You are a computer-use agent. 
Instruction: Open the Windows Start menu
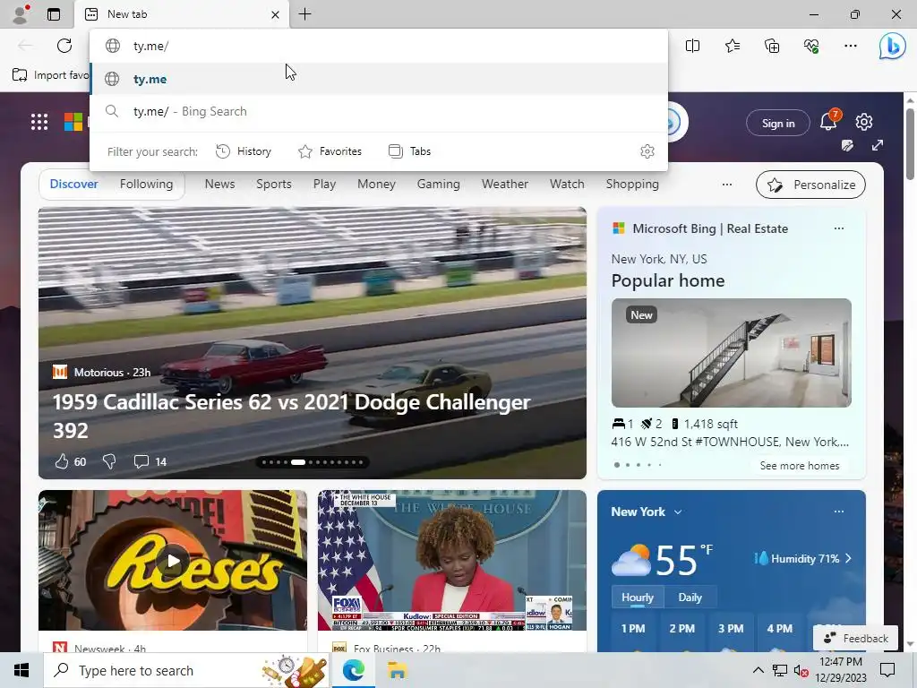(x=21, y=670)
